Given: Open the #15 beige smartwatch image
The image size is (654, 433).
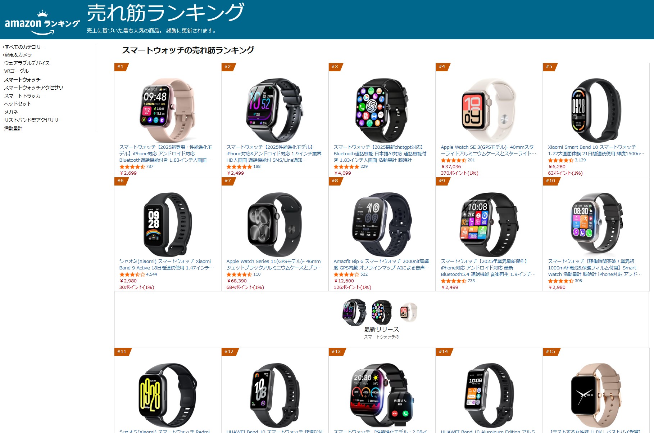Looking at the screenshot, I should coord(596,395).
